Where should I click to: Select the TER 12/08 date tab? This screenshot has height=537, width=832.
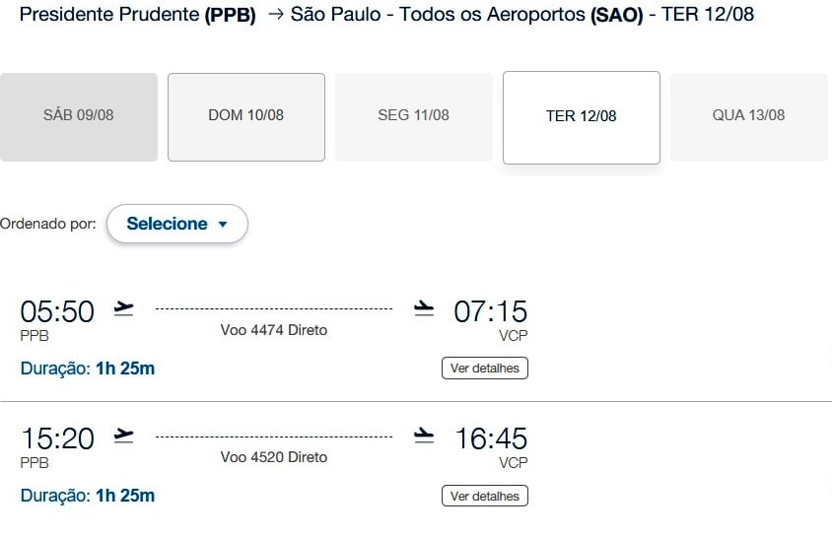(x=582, y=117)
